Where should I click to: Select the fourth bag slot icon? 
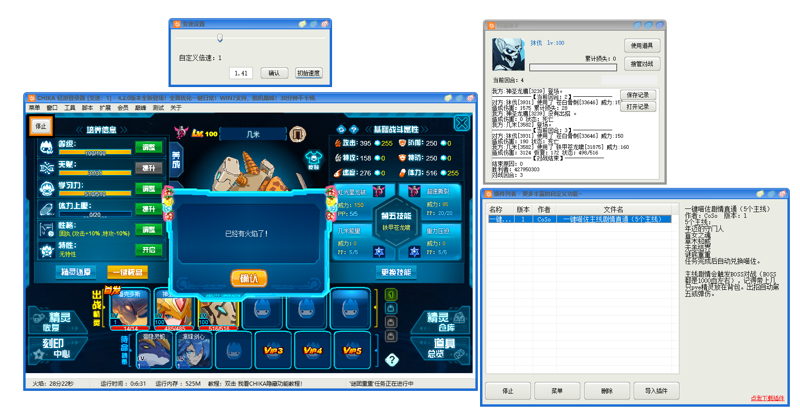pyautogui.click(x=391, y=336)
